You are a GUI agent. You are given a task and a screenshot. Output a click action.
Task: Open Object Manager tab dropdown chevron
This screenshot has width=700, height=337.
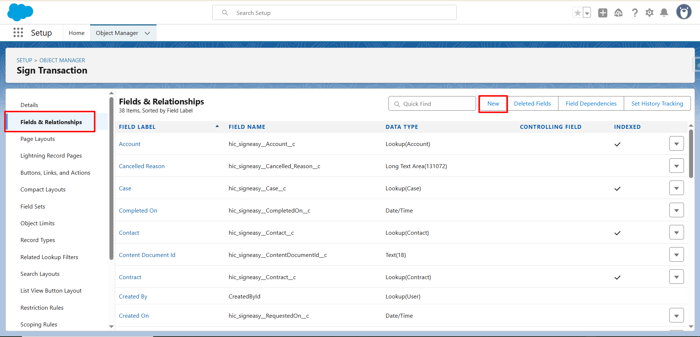point(147,33)
